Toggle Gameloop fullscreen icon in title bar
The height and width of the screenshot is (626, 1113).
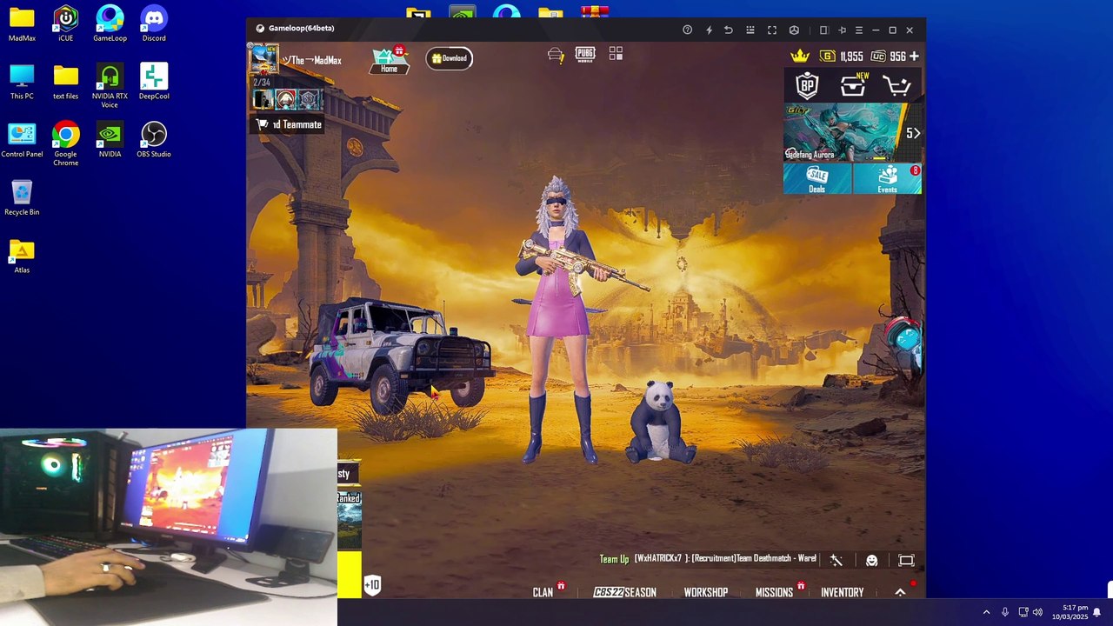[x=771, y=30]
